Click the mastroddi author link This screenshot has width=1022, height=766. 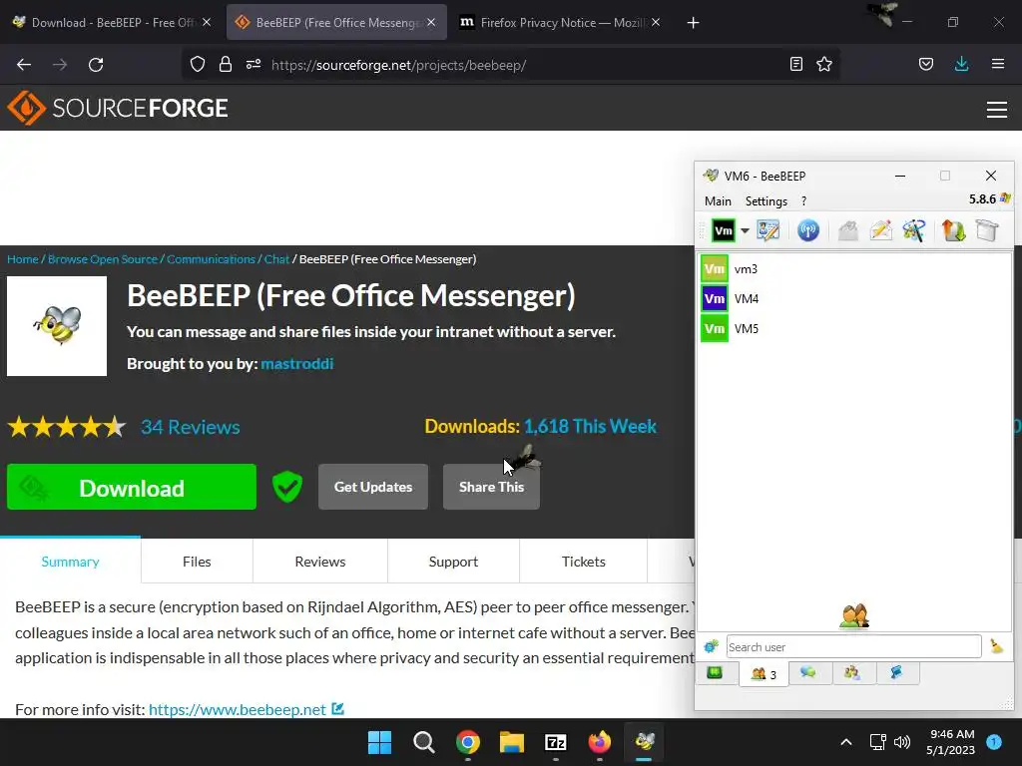pos(297,364)
